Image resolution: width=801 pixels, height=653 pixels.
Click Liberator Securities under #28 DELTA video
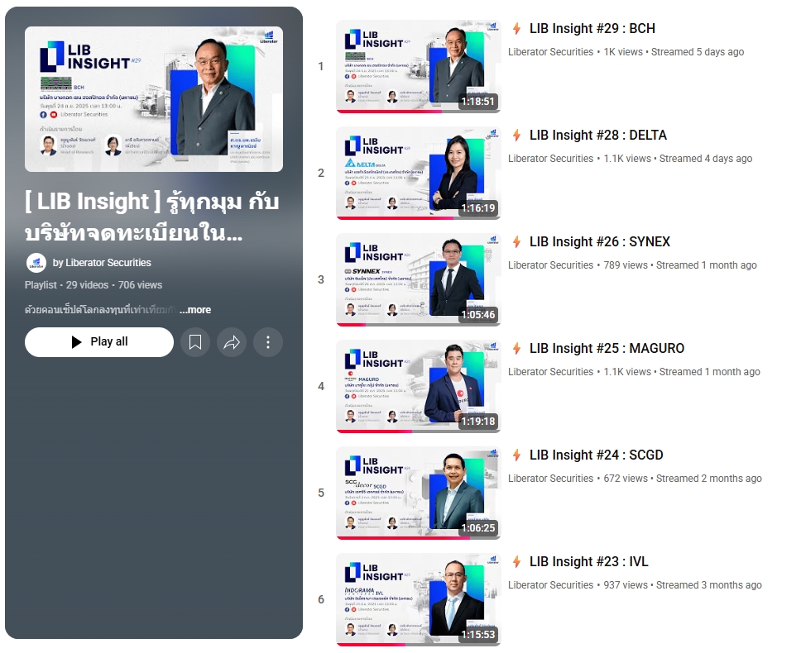(551, 159)
